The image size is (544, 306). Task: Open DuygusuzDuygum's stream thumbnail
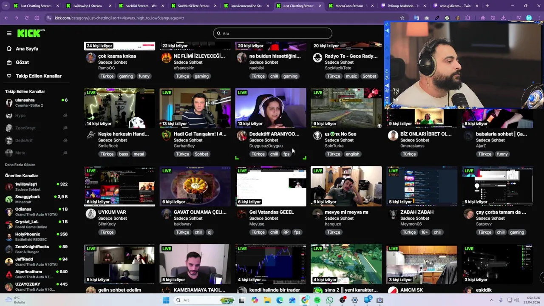tap(271, 108)
